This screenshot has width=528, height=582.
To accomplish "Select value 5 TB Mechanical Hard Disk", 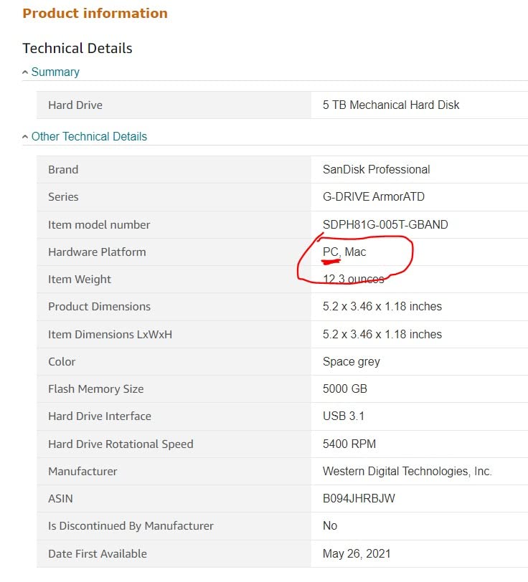I will click(x=391, y=105).
